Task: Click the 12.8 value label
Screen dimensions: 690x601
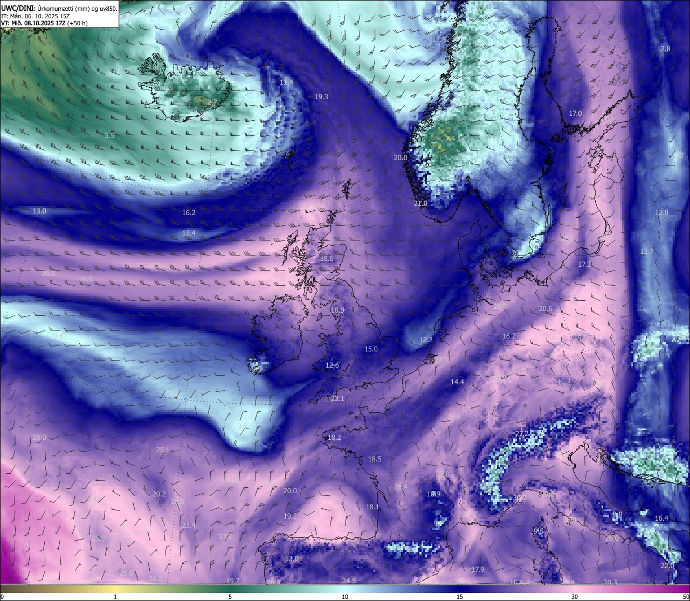Action: pyautogui.click(x=664, y=49)
